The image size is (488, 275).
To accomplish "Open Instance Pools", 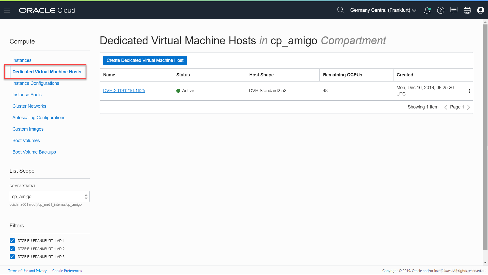I will pos(27,95).
